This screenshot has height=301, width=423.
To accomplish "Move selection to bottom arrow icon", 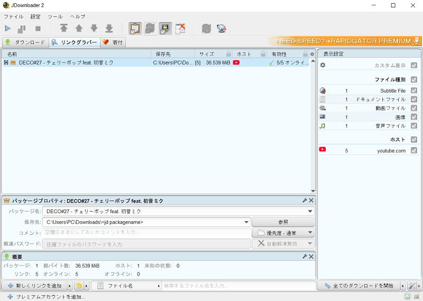I will [x=109, y=28].
